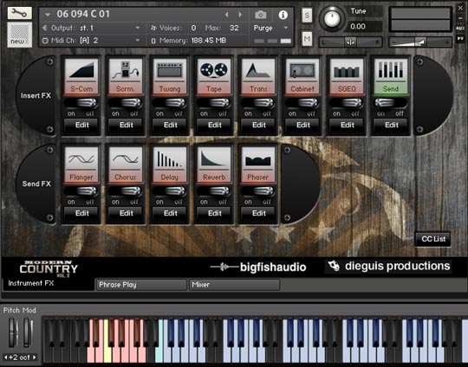468x367 pixels.
Task: Toggle the Twang on/off switch
Action: [x=170, y=103]
